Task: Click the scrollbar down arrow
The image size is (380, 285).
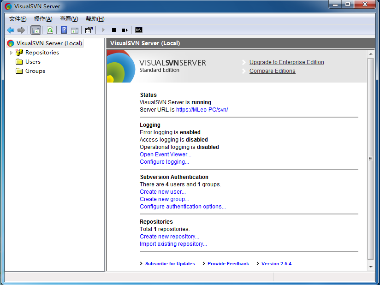Action: click(371, 267)
